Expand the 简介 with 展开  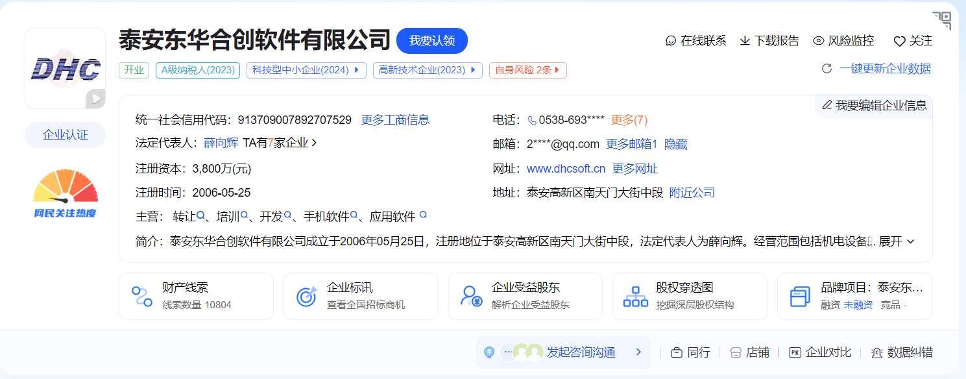(897, 241)
